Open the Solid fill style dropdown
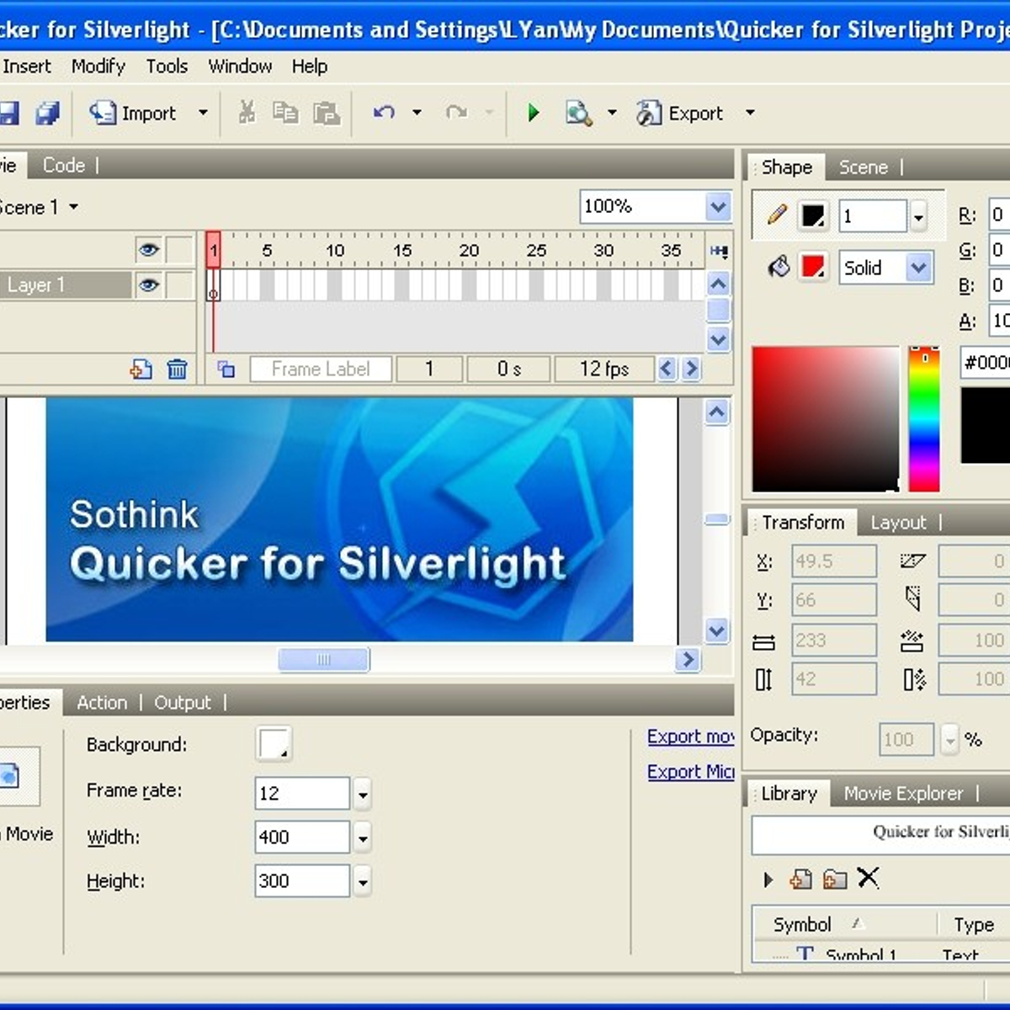1010x1010 pixels. 918,268
